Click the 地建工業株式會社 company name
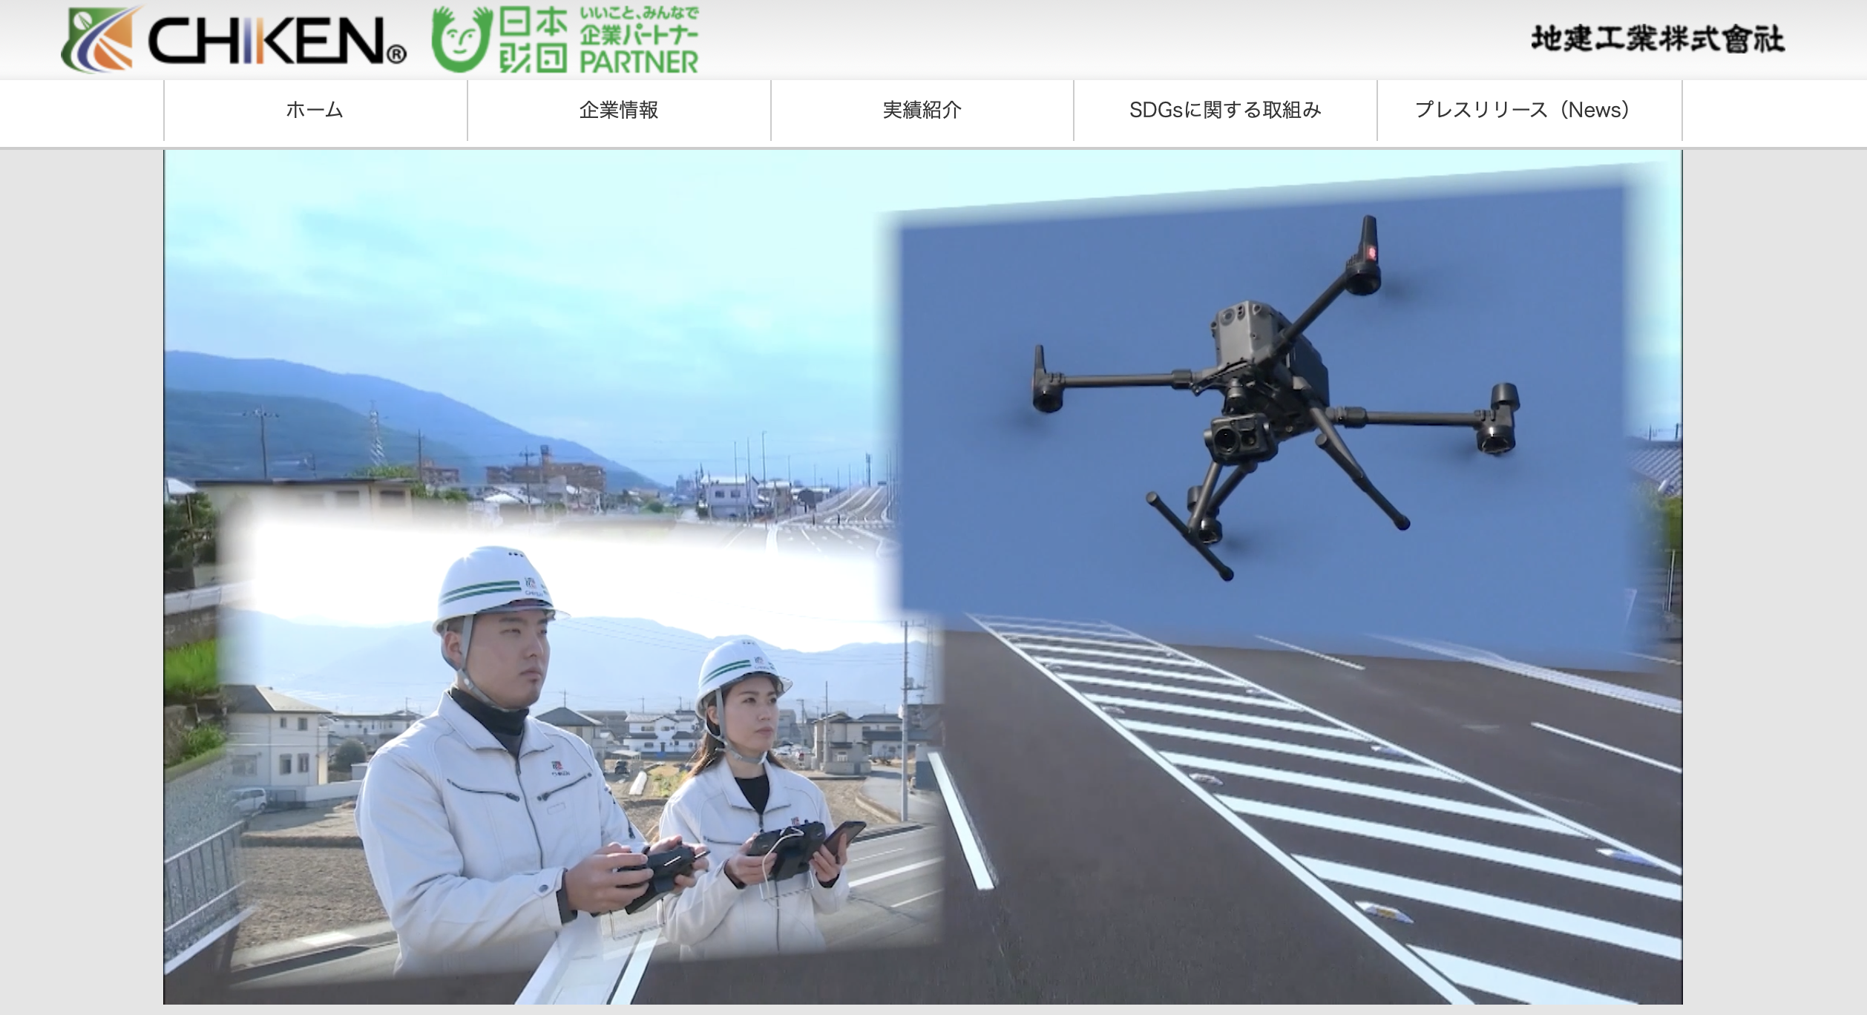Viewport: 1867px width, 1015px height. point(1657,39)
